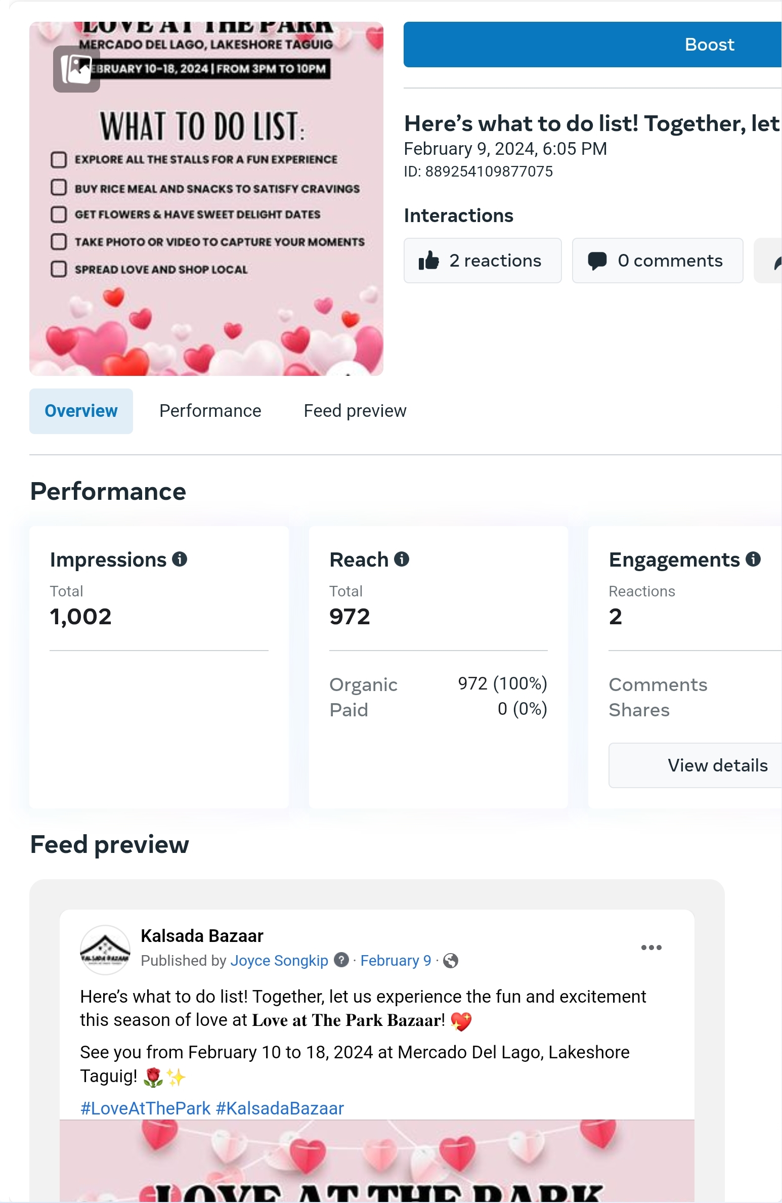This screenshot has width=782, height=1203.
Task: Show Engagements info tooltip icon
Action: point(753,559)
